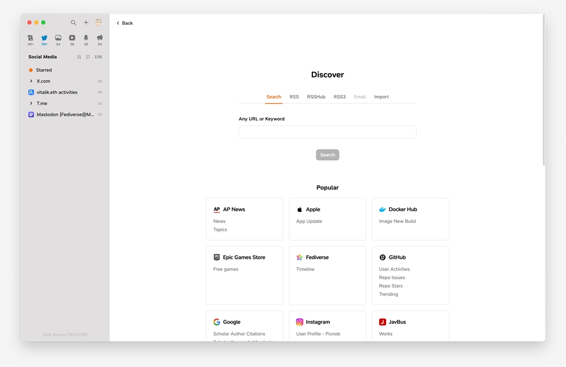Open User Profile - Picnob under Instagram
This screenshot has height=367, width=566.
tap(318, 334)
